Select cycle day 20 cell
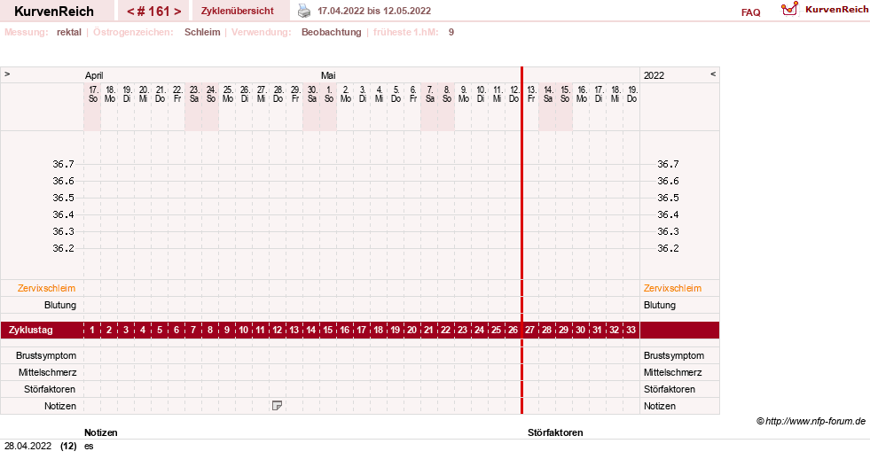 coord(411,330)
